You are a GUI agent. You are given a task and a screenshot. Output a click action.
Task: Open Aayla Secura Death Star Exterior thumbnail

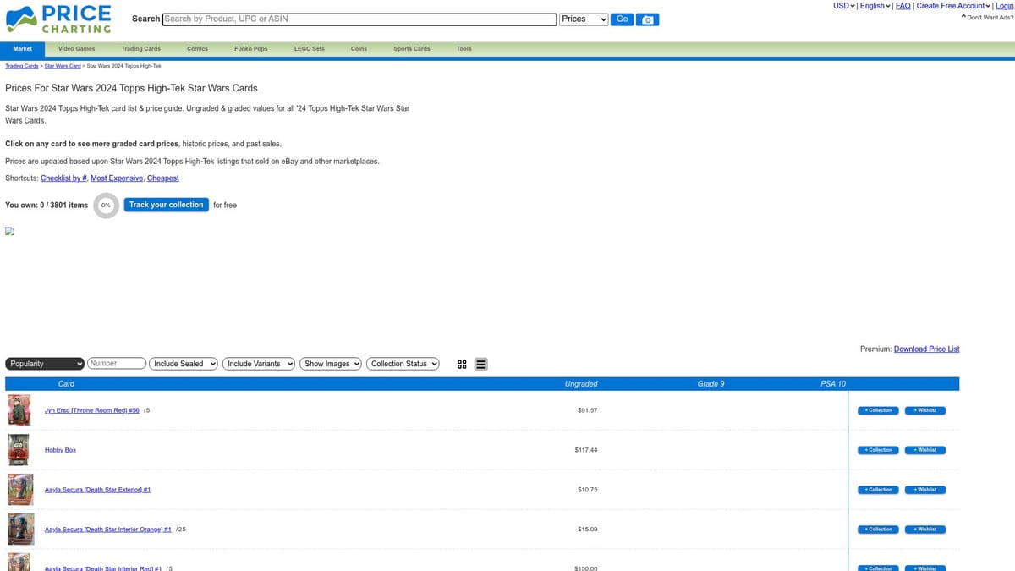pyautogui.click(x=19, y=490)
